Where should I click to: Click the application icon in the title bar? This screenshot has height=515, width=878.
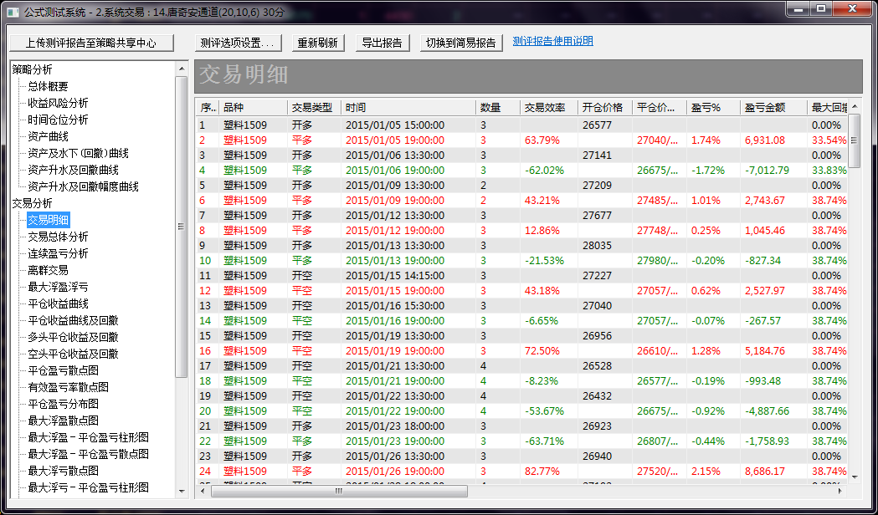click(x=13, y=9)
